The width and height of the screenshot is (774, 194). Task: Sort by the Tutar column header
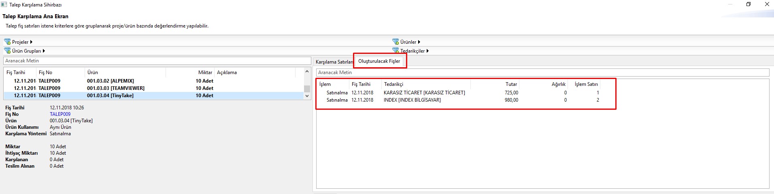click(511, 84)
